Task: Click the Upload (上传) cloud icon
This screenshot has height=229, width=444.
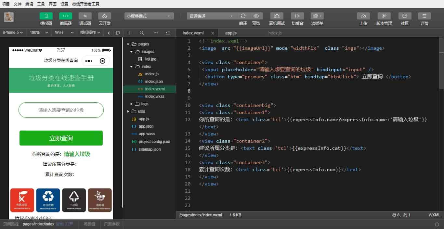Action: pyautogui.click(x=363, y=16)
